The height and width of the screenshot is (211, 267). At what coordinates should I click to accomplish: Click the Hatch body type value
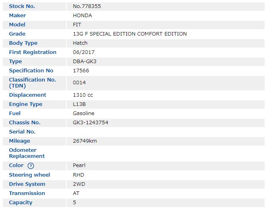click(x=80, y=43)
